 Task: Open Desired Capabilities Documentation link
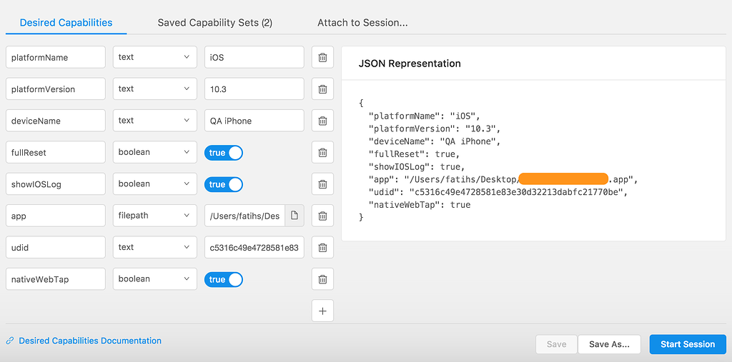pyautogui.click(x=90, y=341)
